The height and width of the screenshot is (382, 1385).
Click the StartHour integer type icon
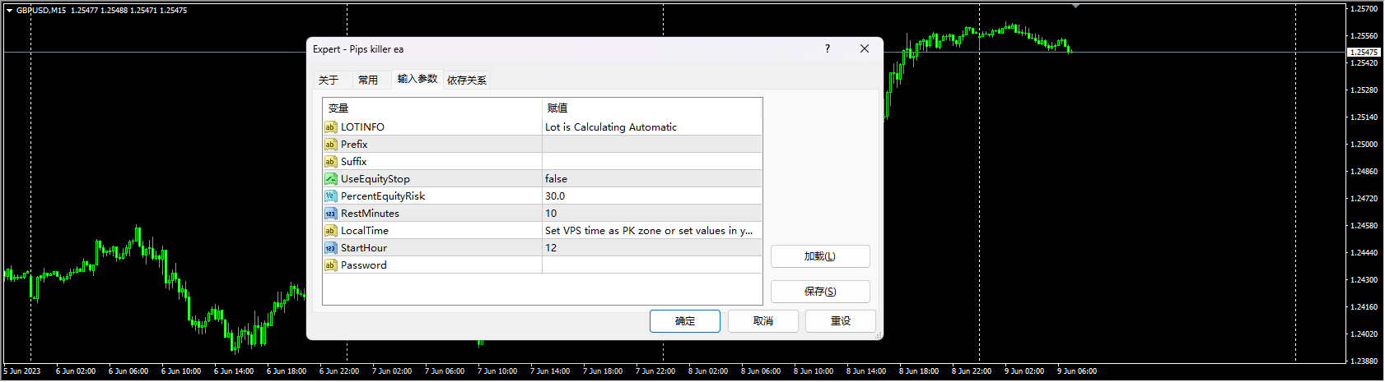pyautogui.click(x=330, y=248)
